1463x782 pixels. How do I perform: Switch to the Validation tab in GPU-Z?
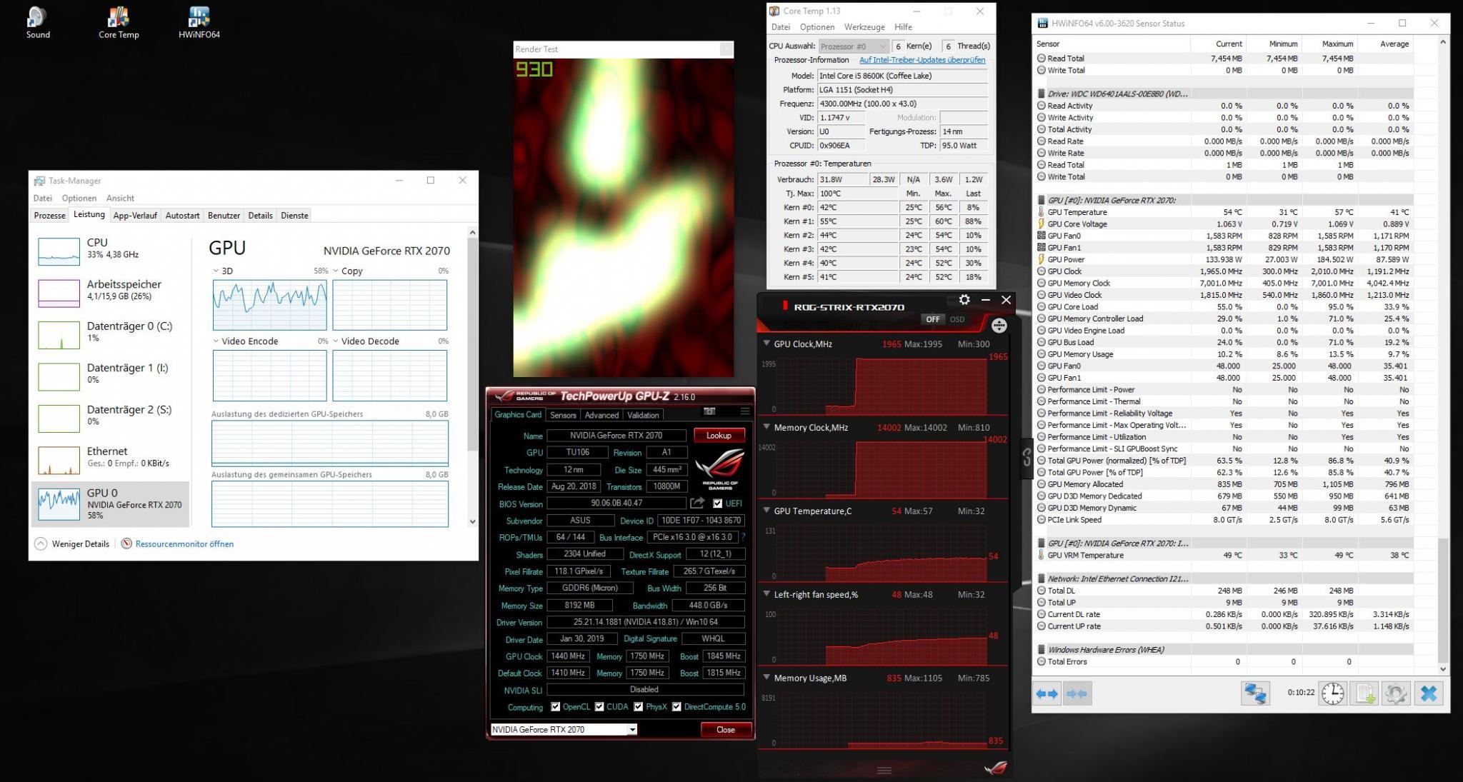643,415
